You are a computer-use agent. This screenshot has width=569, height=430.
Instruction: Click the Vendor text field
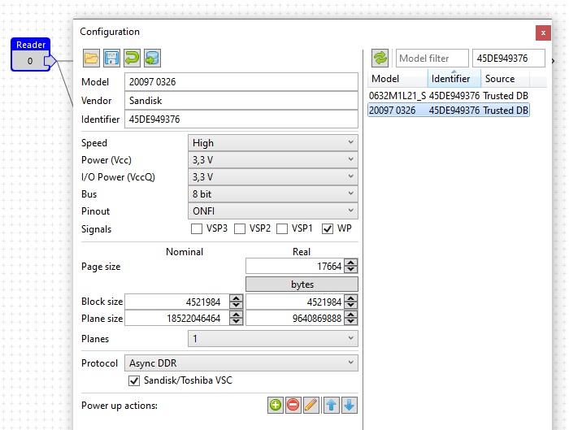coord(241,101)
